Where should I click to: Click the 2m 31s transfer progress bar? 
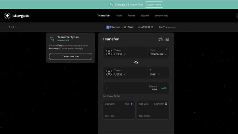172,27
